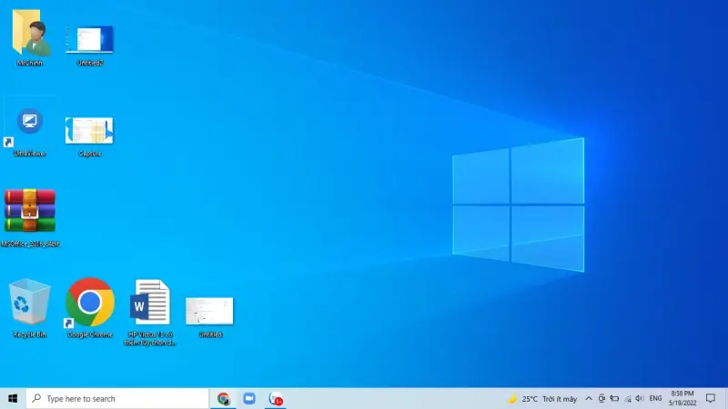Select the Untitled2 image file thumbnail
The height and width of the screenshot is (409, 728).
pos(89,40)
